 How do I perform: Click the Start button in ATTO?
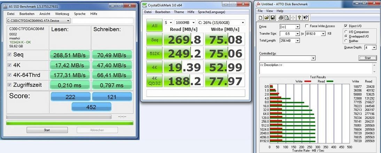tap(367, 58)
